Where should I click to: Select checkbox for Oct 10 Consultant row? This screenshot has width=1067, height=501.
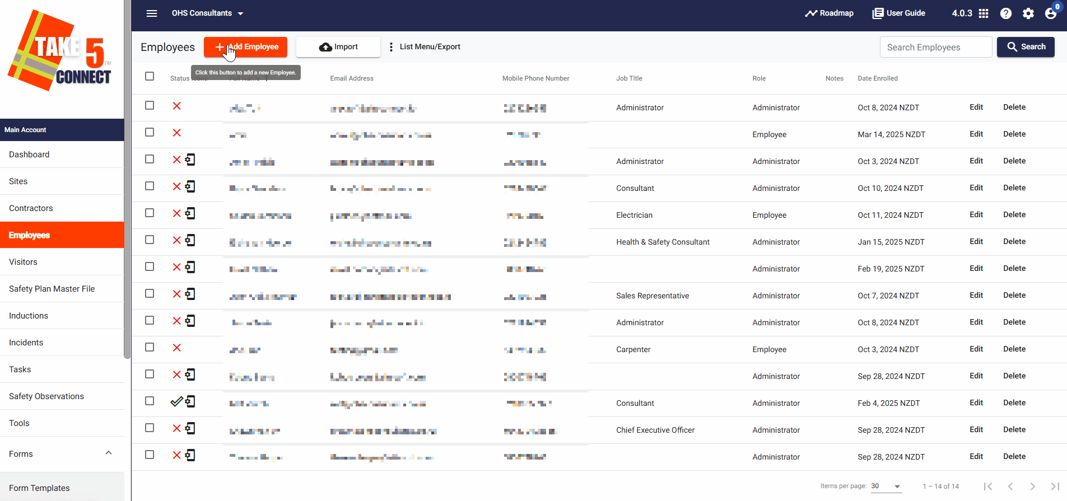coord(150,186)
